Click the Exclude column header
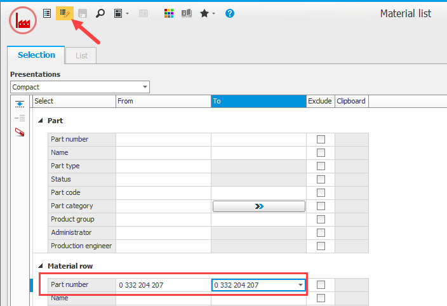 (x=320, y=101)
